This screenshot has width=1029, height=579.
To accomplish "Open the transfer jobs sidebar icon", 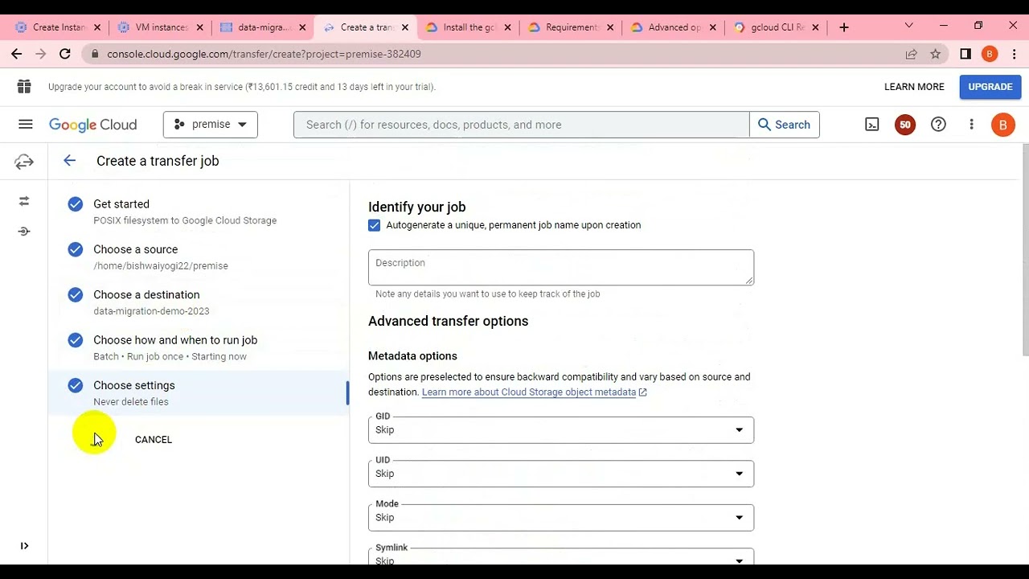I will (x=24, y=201).
